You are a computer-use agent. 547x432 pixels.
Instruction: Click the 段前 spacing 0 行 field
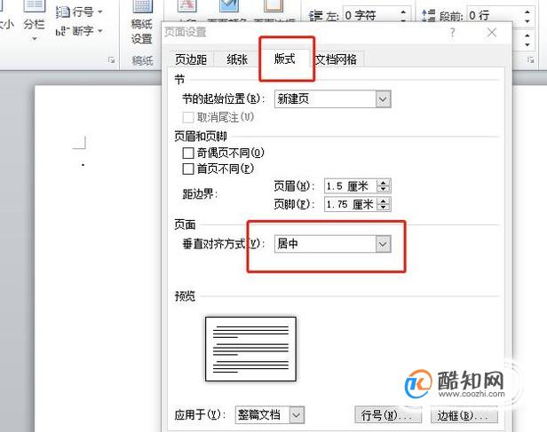[x=495, y=15]
